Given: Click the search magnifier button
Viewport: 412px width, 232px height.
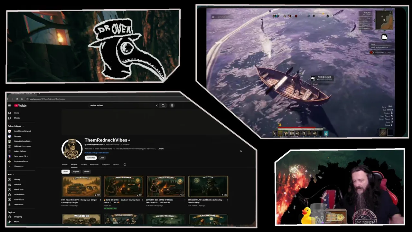Looking at the screenshot, I should click(163, 105).
